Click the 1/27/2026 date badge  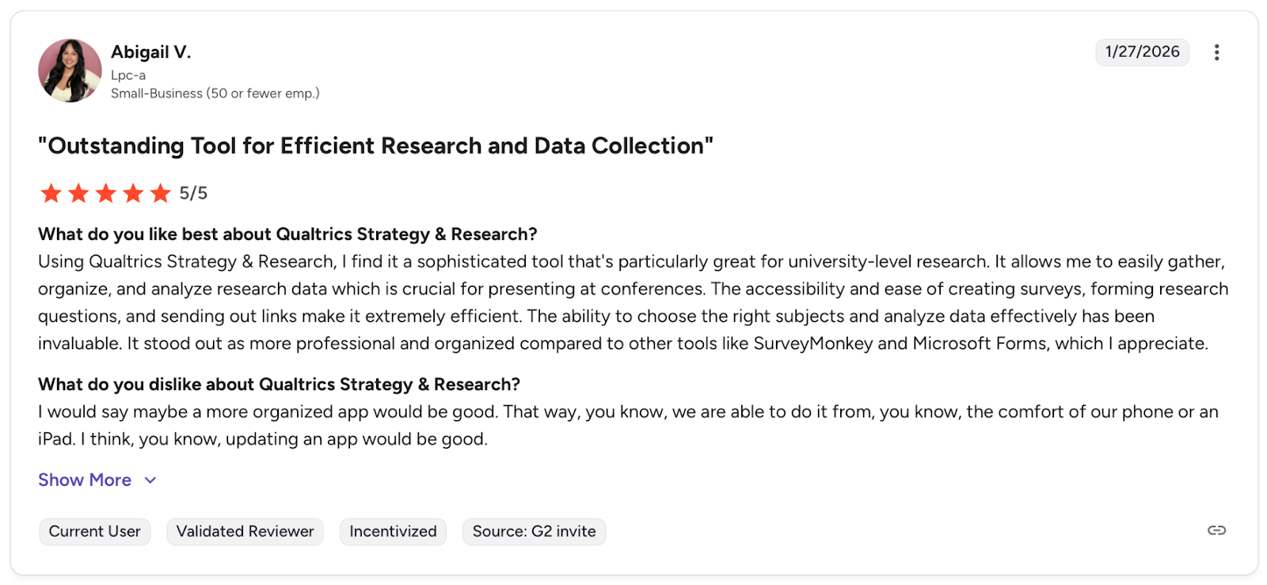(1142, 51)
